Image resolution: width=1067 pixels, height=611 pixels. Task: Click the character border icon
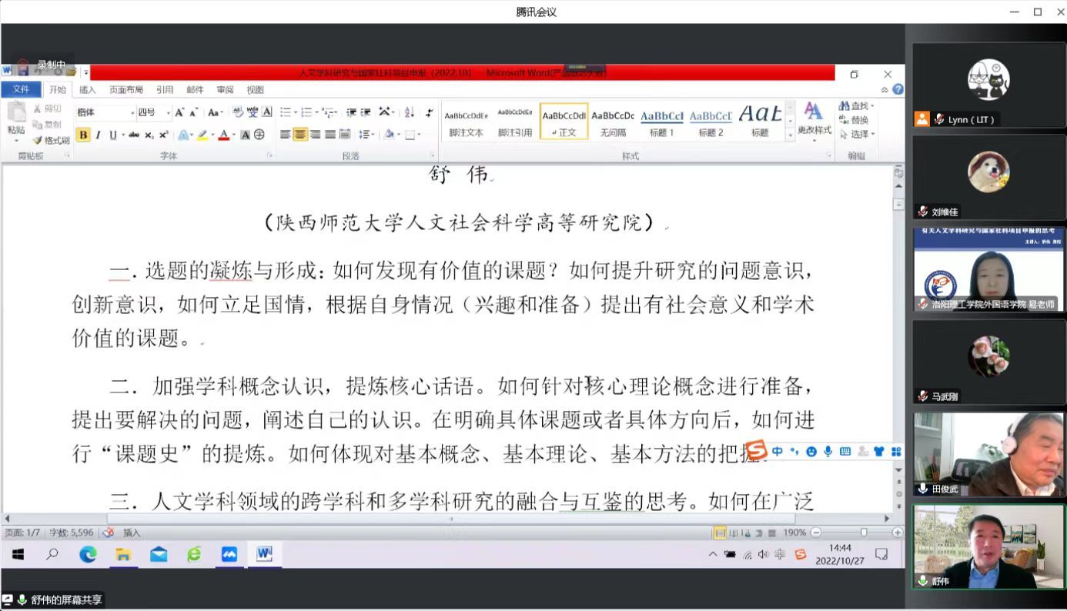266,112
